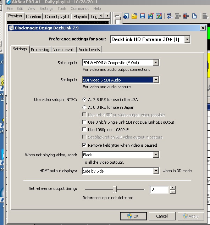Click the blank new document icon
210x225 pixels.
pyautogui.click(x=194, y=16)
